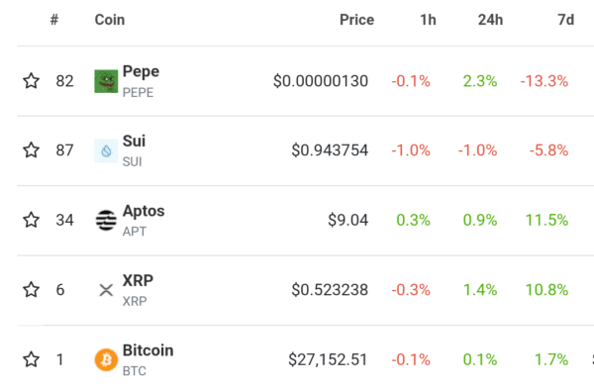Add Aptos to watchlist via star
The image size is (594, 391).
point(31,220)
